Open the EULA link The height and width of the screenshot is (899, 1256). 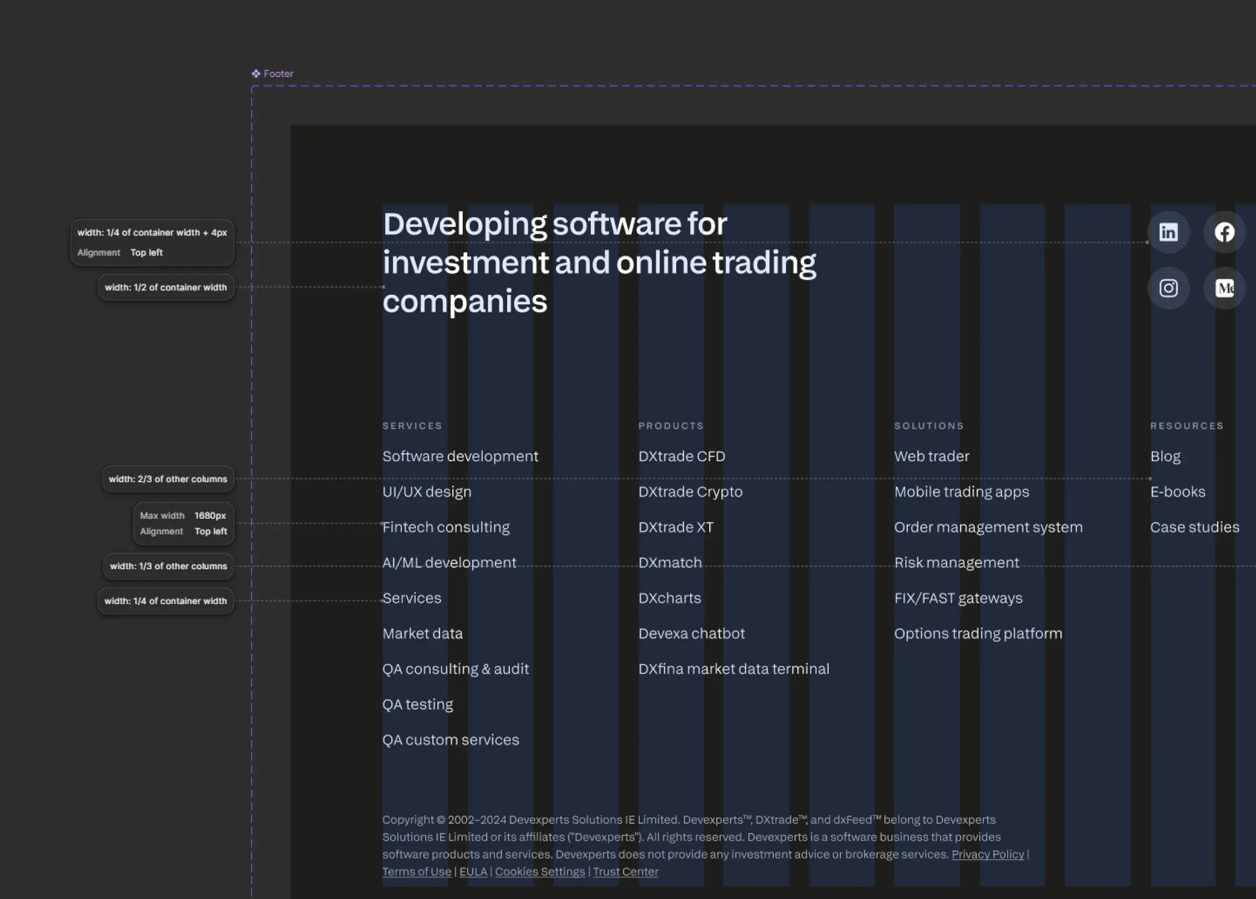tap(473, 871)
